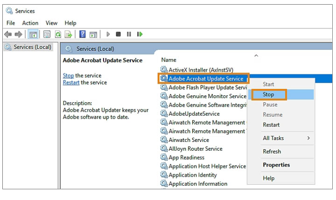Click the Forward arrow toolbar icon
The height and width of the screenshot is (200, 336).
[18, 34]
